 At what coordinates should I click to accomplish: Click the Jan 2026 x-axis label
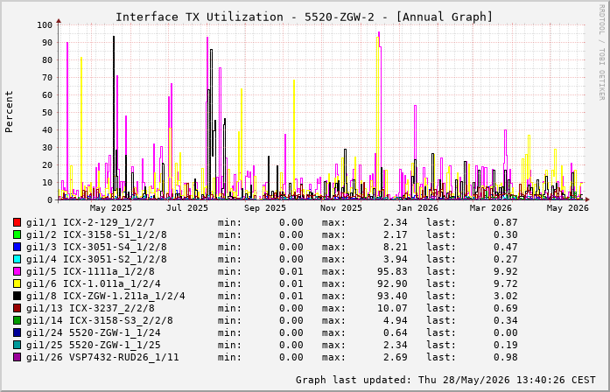(417, 208)
